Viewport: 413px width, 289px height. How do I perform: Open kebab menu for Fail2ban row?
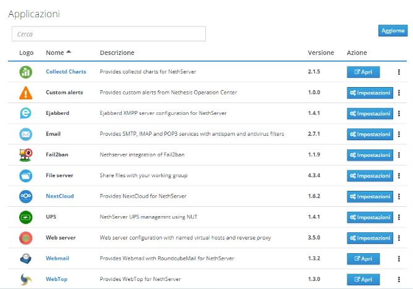[399, 155]
